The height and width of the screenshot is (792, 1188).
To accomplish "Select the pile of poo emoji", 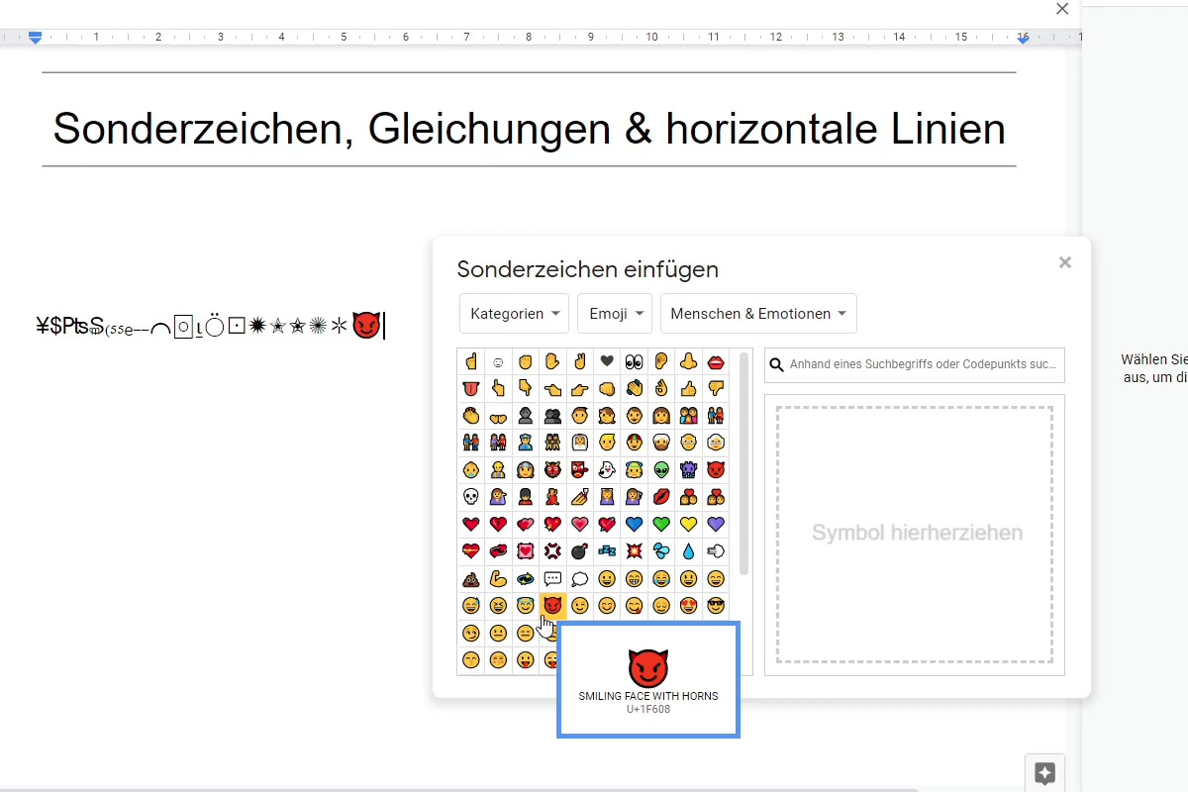I will (x=470, y=578).
